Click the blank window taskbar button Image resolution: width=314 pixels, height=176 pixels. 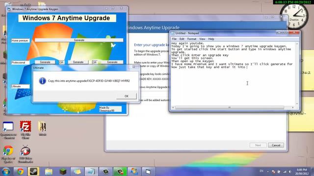tap(148, 172)
